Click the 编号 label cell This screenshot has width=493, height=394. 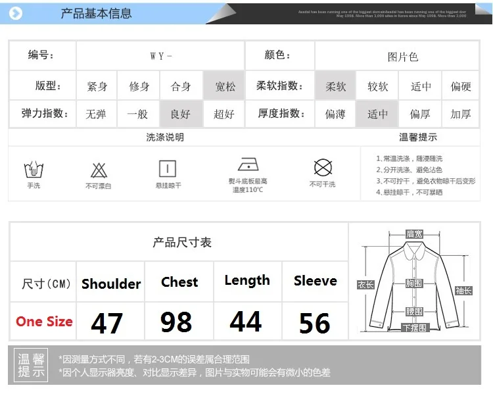42,55
